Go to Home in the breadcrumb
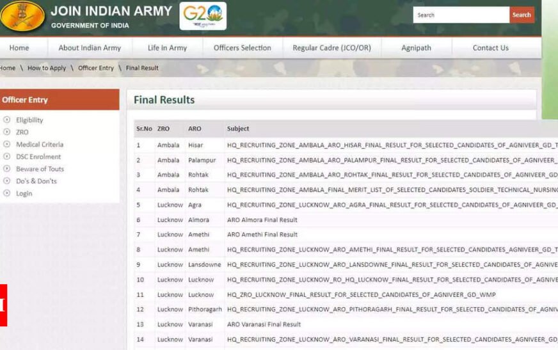The image size is (558, 350). (8, 68)
